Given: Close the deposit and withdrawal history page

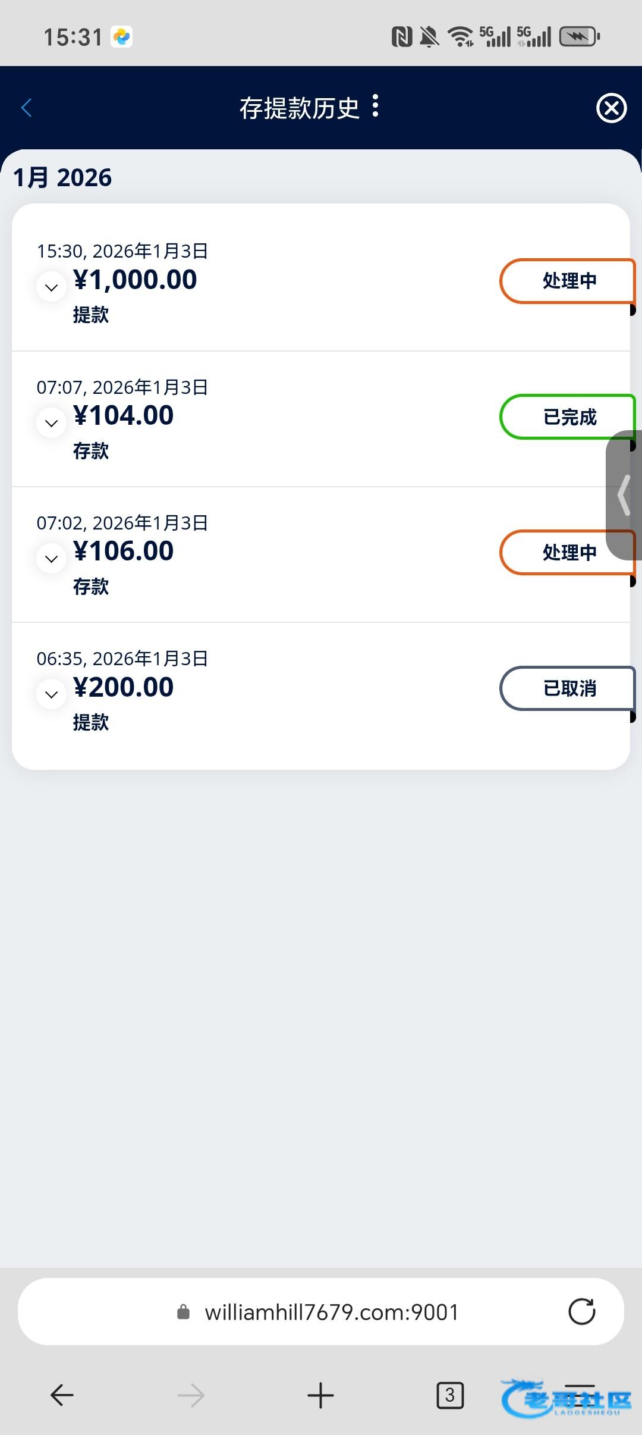Looking at the screenshot, I should [611, 108].
